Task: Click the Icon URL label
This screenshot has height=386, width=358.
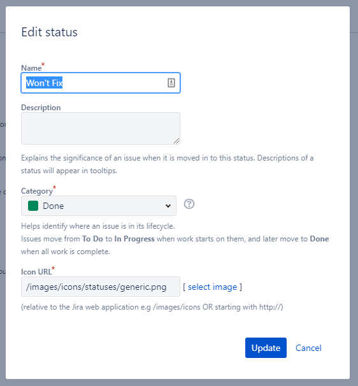Action: tap(36, 272)
